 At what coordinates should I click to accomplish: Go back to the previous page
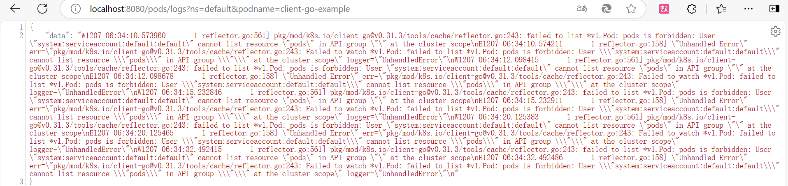click(x=15, y=9)
